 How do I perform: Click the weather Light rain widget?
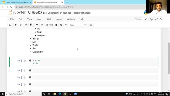pyautogui.click(x=132, y=94)
